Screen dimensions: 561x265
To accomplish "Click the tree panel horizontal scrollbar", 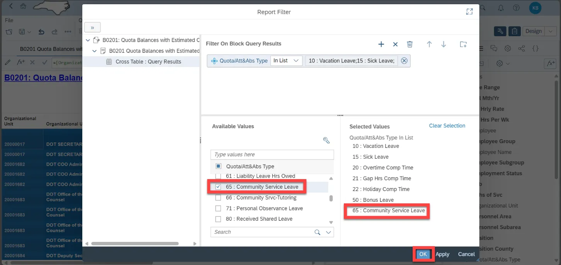I will (135, 243).
